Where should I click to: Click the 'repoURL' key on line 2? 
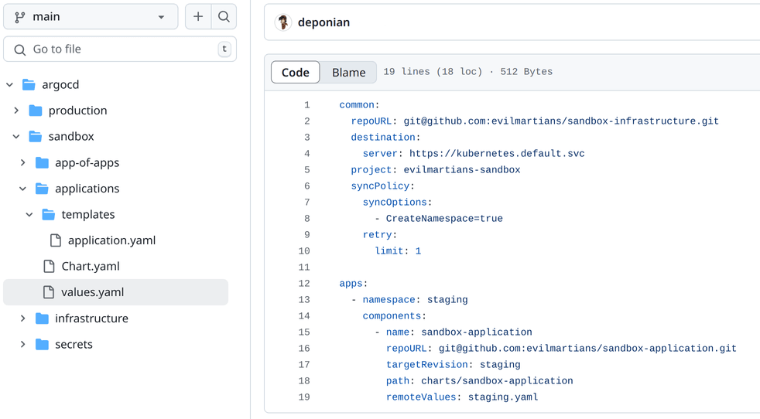point(371,121)
